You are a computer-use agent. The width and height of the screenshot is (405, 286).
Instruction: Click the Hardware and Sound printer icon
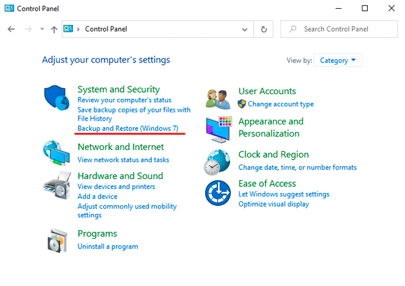pos(57,185)
